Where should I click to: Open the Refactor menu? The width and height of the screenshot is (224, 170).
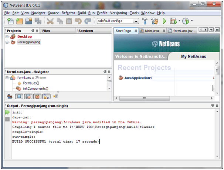point(68,13)
